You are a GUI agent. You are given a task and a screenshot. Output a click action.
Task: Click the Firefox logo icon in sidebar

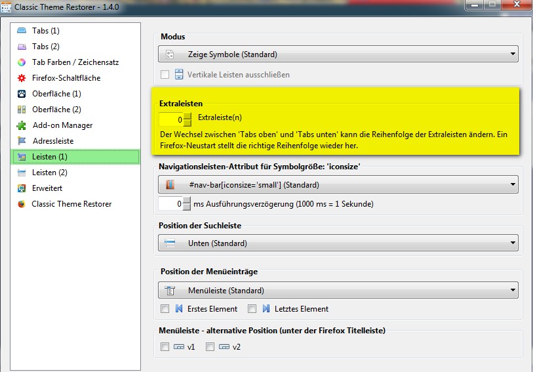coord(22,204)
